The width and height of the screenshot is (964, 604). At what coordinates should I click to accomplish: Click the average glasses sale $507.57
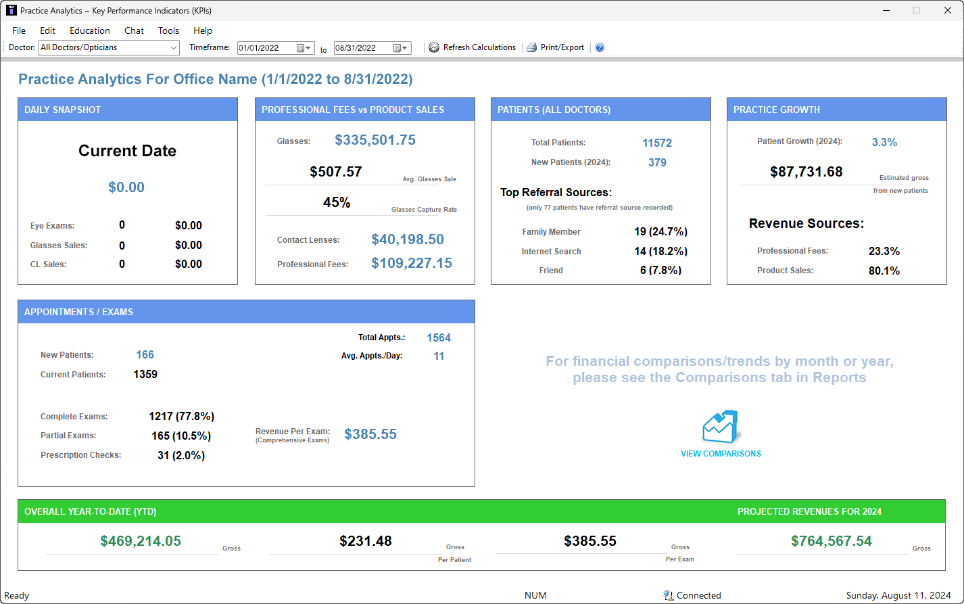click(336, 172)
